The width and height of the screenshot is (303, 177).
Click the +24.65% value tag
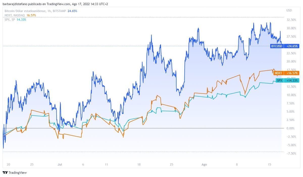[x=292, y=46]
